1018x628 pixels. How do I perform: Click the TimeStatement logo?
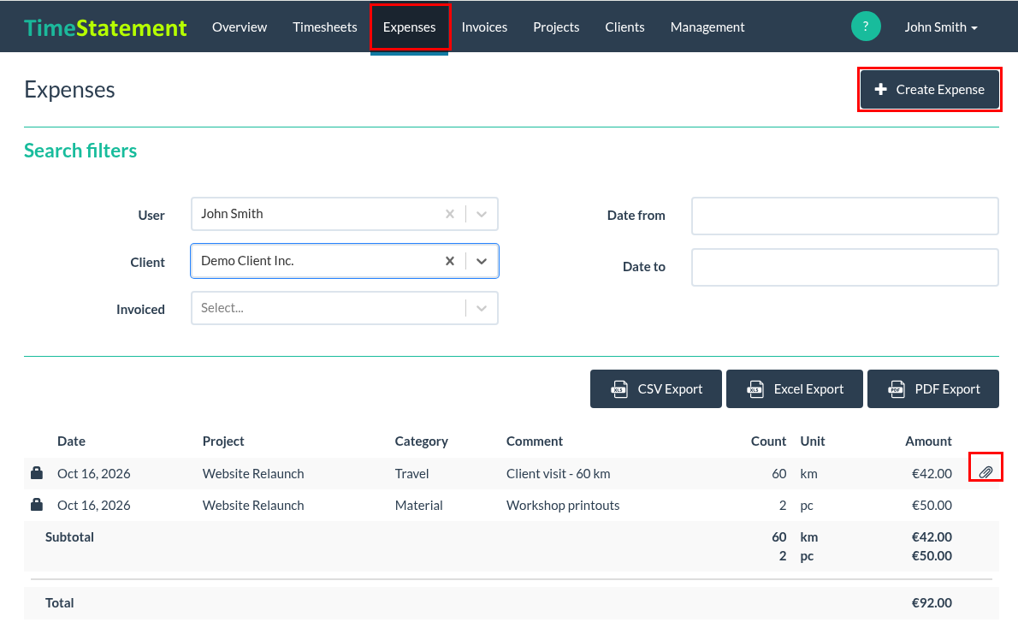point(105,27)
